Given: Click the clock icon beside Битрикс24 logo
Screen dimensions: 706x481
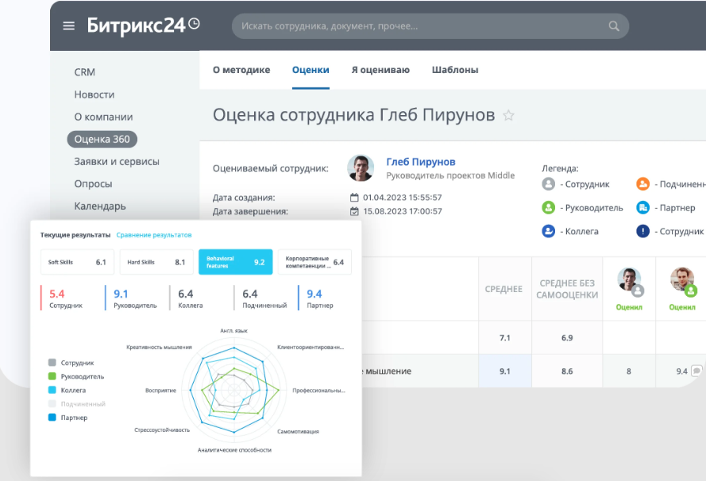Looking at the screenshot, I should click(194, 23).
